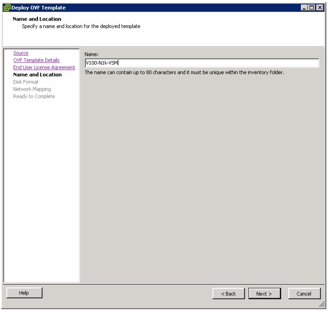Click the Help button
Screen dimensions: 329x315
(24, 293)
